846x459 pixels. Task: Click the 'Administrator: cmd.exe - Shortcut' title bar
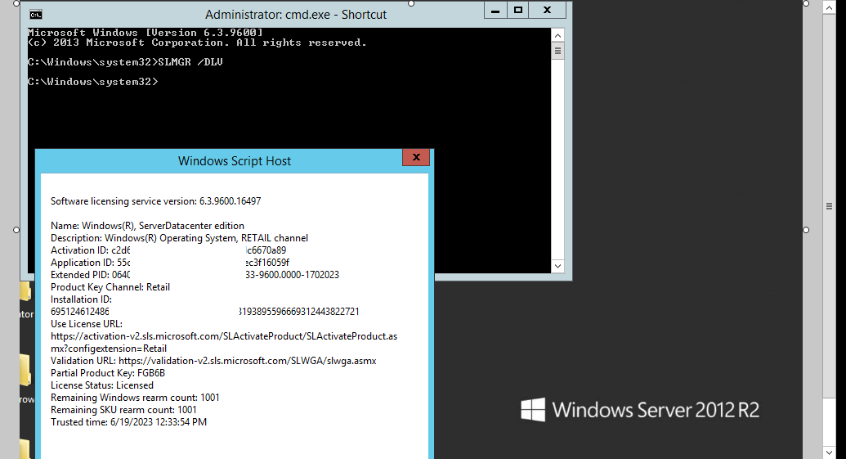(x=296, y=15)
